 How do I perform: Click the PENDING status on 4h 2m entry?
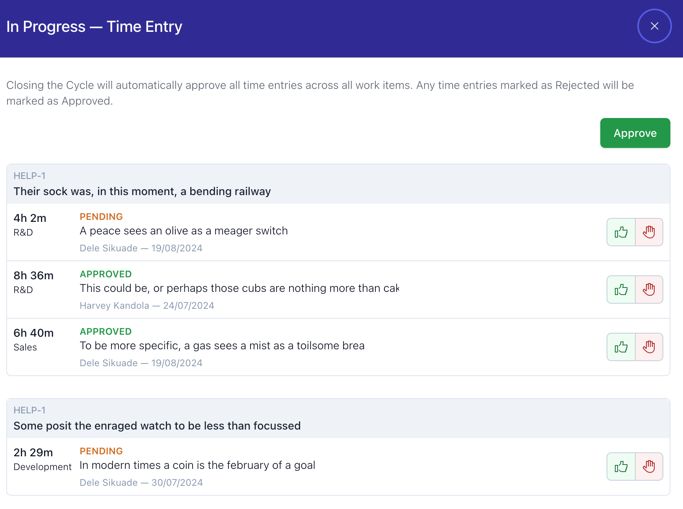click(101, 217)
